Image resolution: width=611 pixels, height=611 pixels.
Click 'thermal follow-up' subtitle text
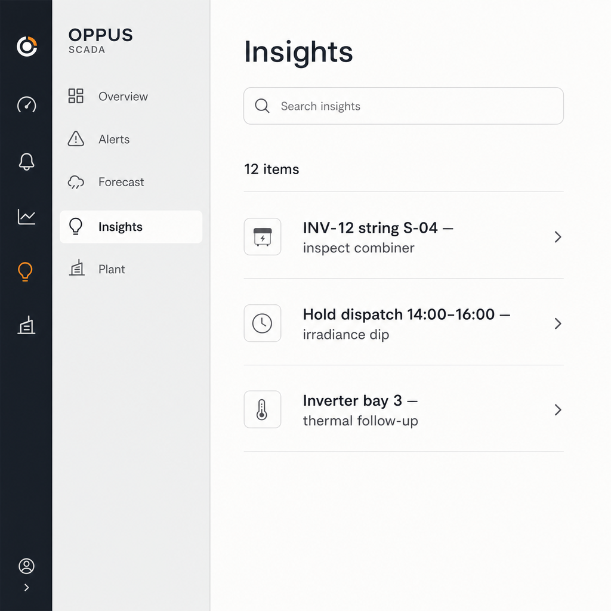360,421
